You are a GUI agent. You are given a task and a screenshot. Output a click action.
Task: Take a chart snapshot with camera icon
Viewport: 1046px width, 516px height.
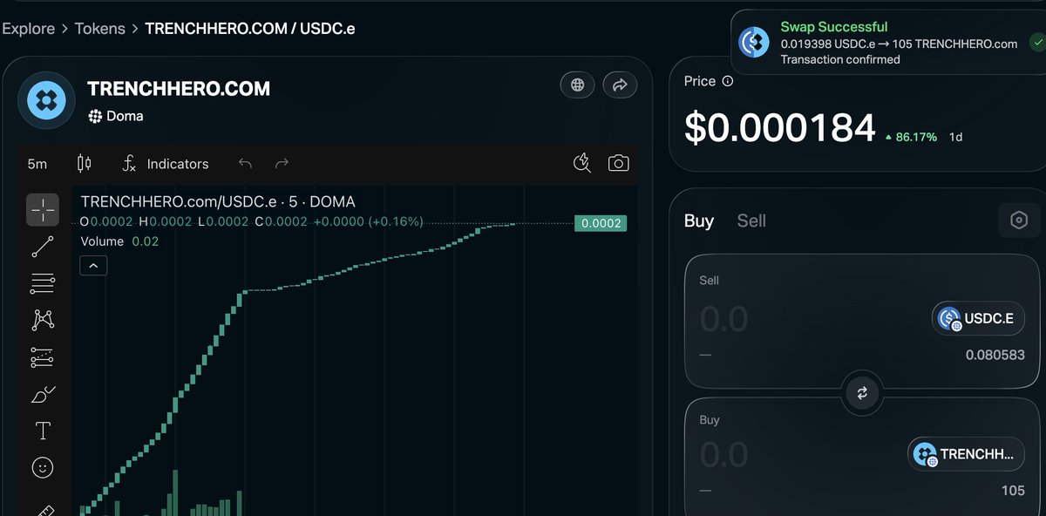618,163
